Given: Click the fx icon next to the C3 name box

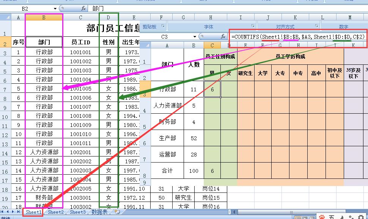Looking at the screenshot, I should [223, 36].
